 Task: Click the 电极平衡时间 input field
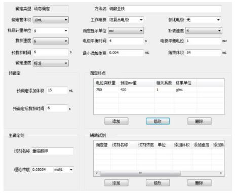(x=126, y=41)
